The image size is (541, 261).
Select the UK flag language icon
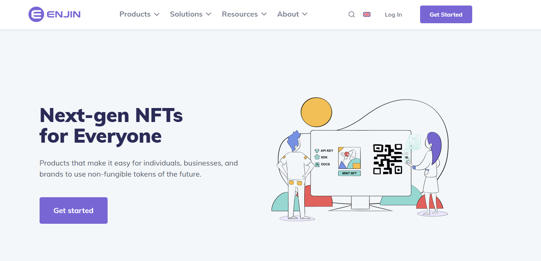pos(367,14)
